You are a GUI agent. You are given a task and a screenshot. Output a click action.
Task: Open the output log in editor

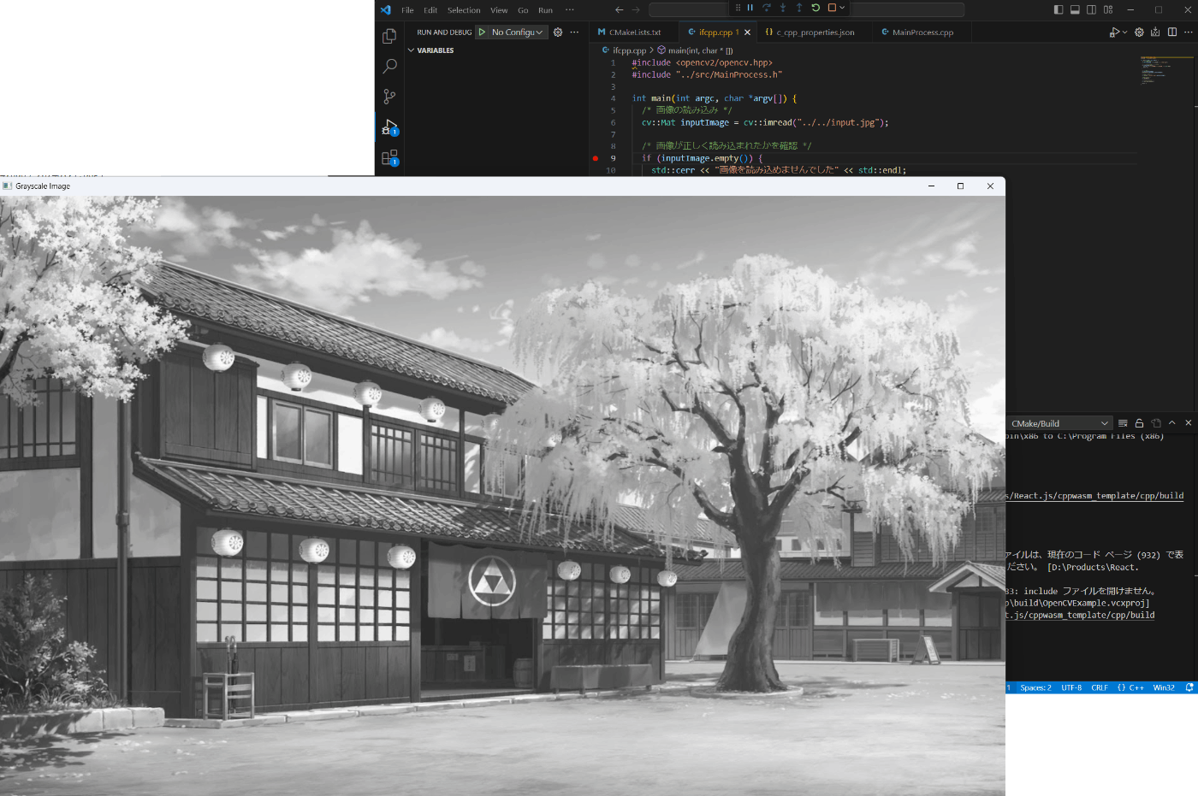coord(1156,423)
